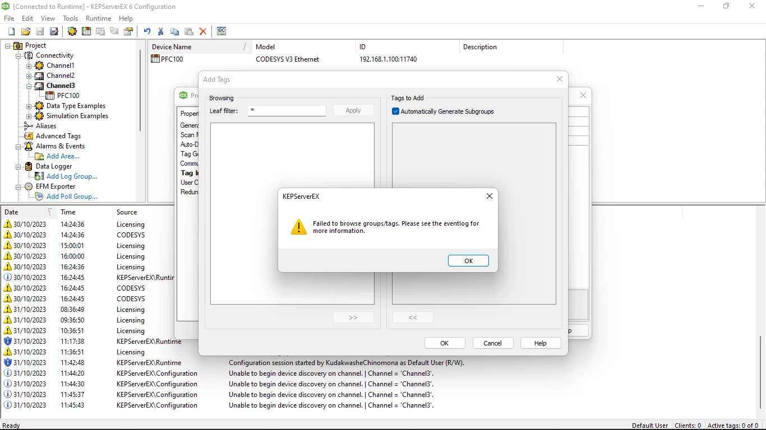This screenshot has width=766, height=430.
Task: Click the New Tag Group toolbar icon
Action: [x=100, y=31]
